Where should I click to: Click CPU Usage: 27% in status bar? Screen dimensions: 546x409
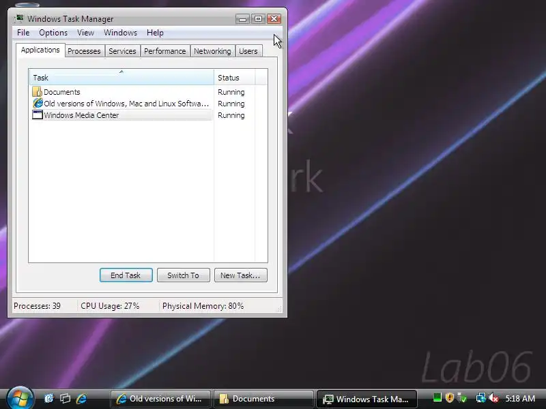tap(110, 306)
